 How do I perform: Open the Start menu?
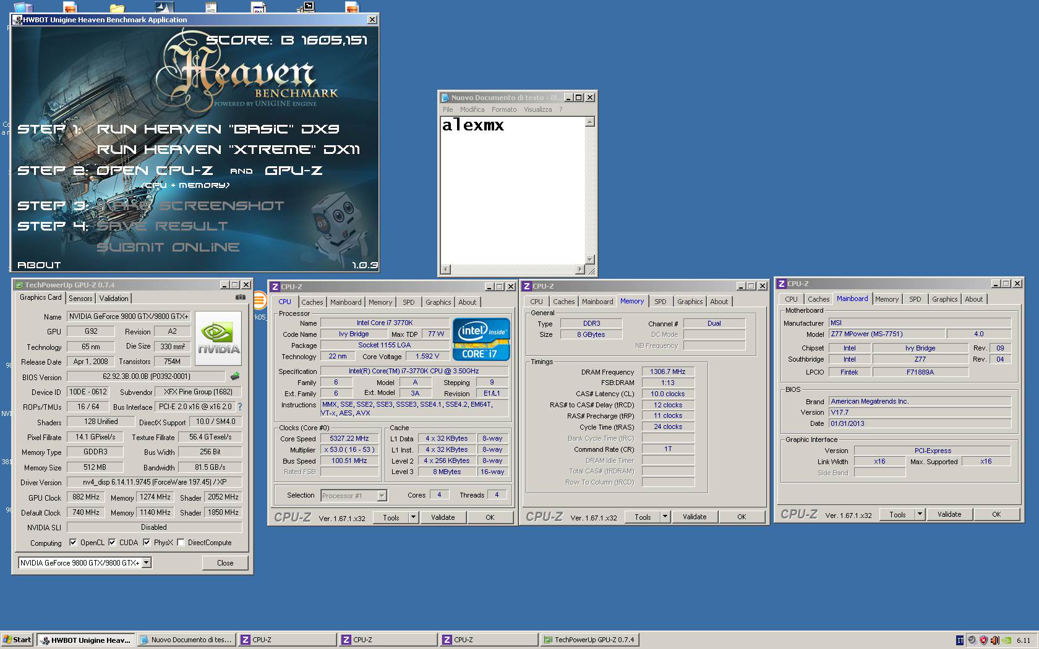pos(17,640)
